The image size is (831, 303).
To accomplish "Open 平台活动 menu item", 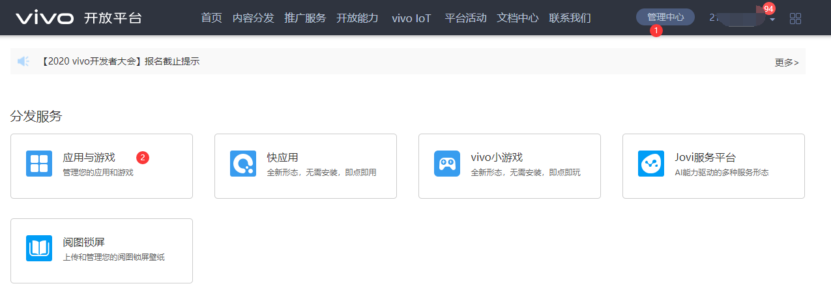I will (x=465, y=18).
